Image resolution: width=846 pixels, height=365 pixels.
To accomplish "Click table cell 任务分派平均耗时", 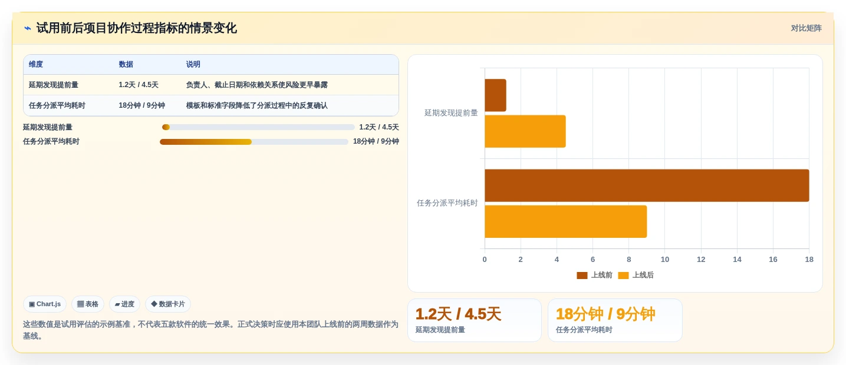I will tap(57, 106).
